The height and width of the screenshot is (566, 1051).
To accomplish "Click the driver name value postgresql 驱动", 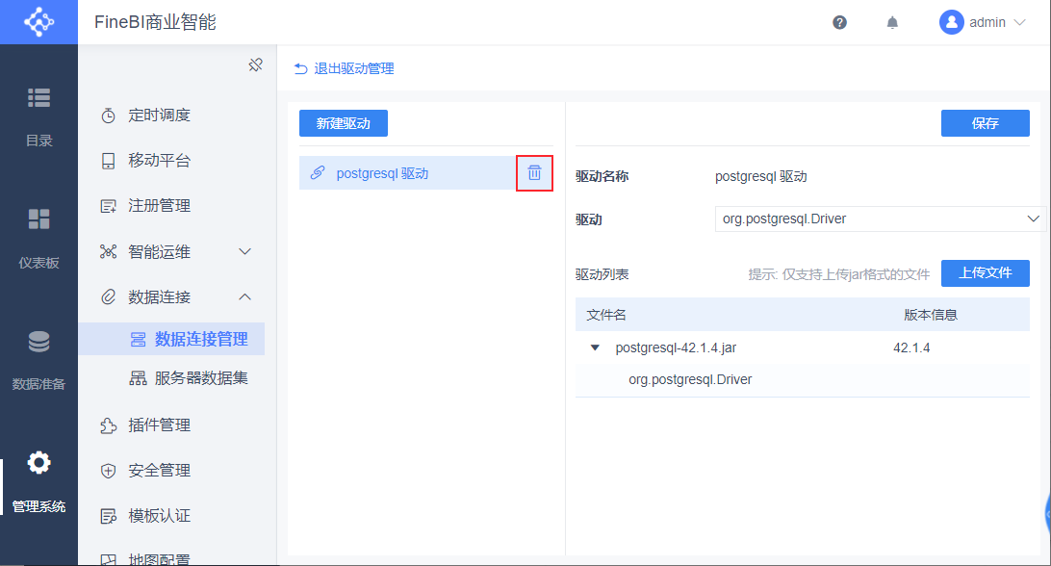I will click(x=760, y=176).
